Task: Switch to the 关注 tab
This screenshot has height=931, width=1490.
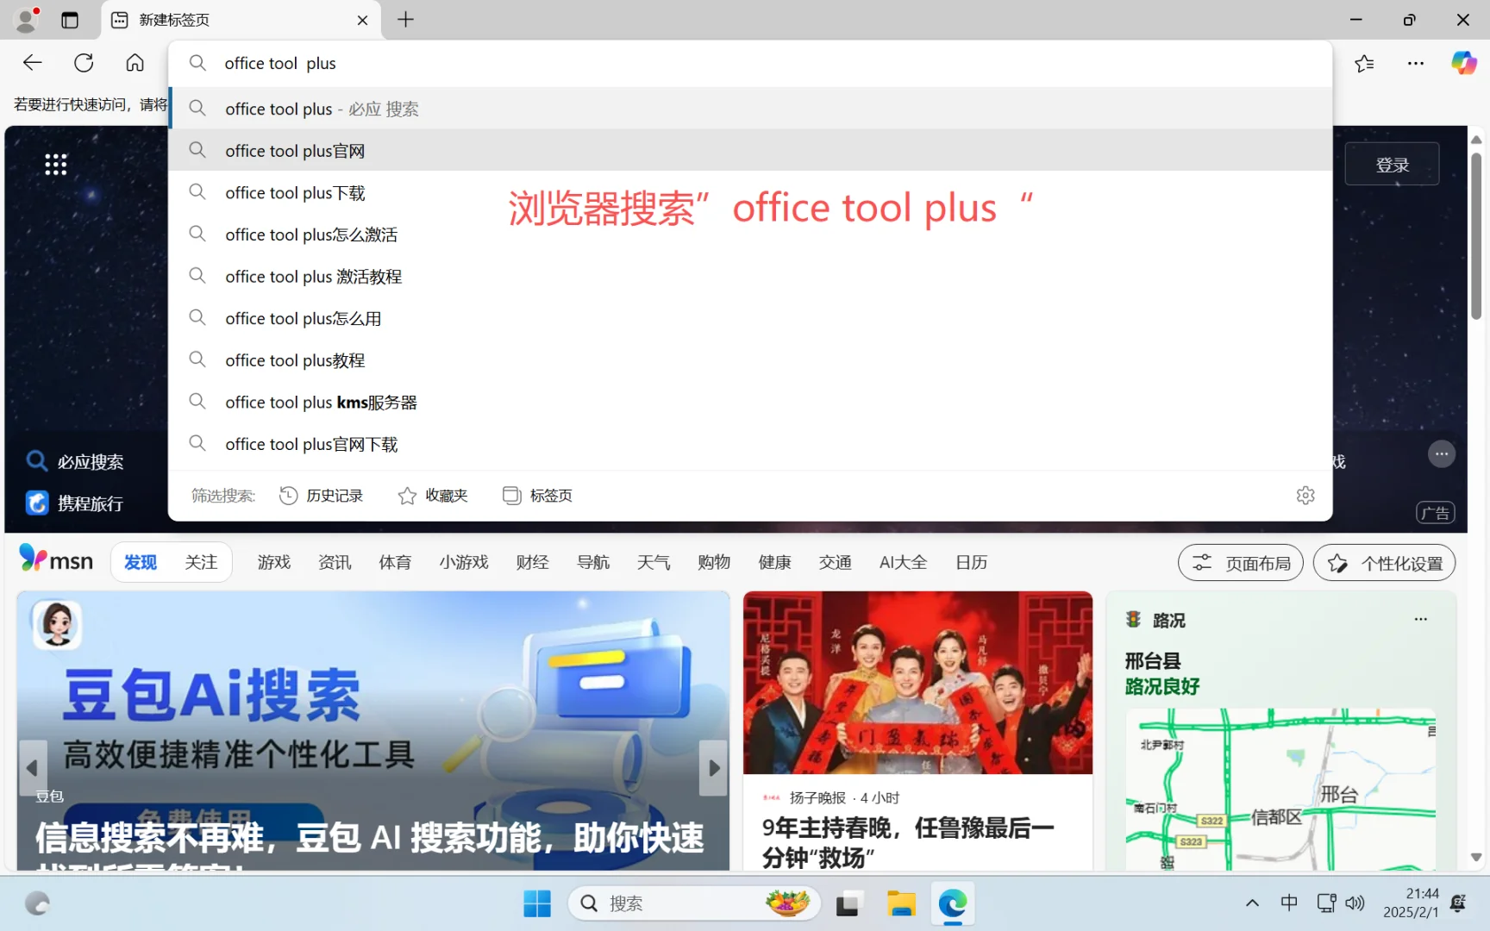Action: pos(201,561)
